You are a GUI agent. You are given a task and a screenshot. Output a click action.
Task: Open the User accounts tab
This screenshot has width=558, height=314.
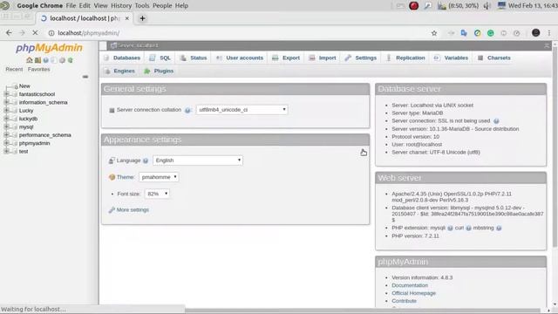(x=240, y=58)
